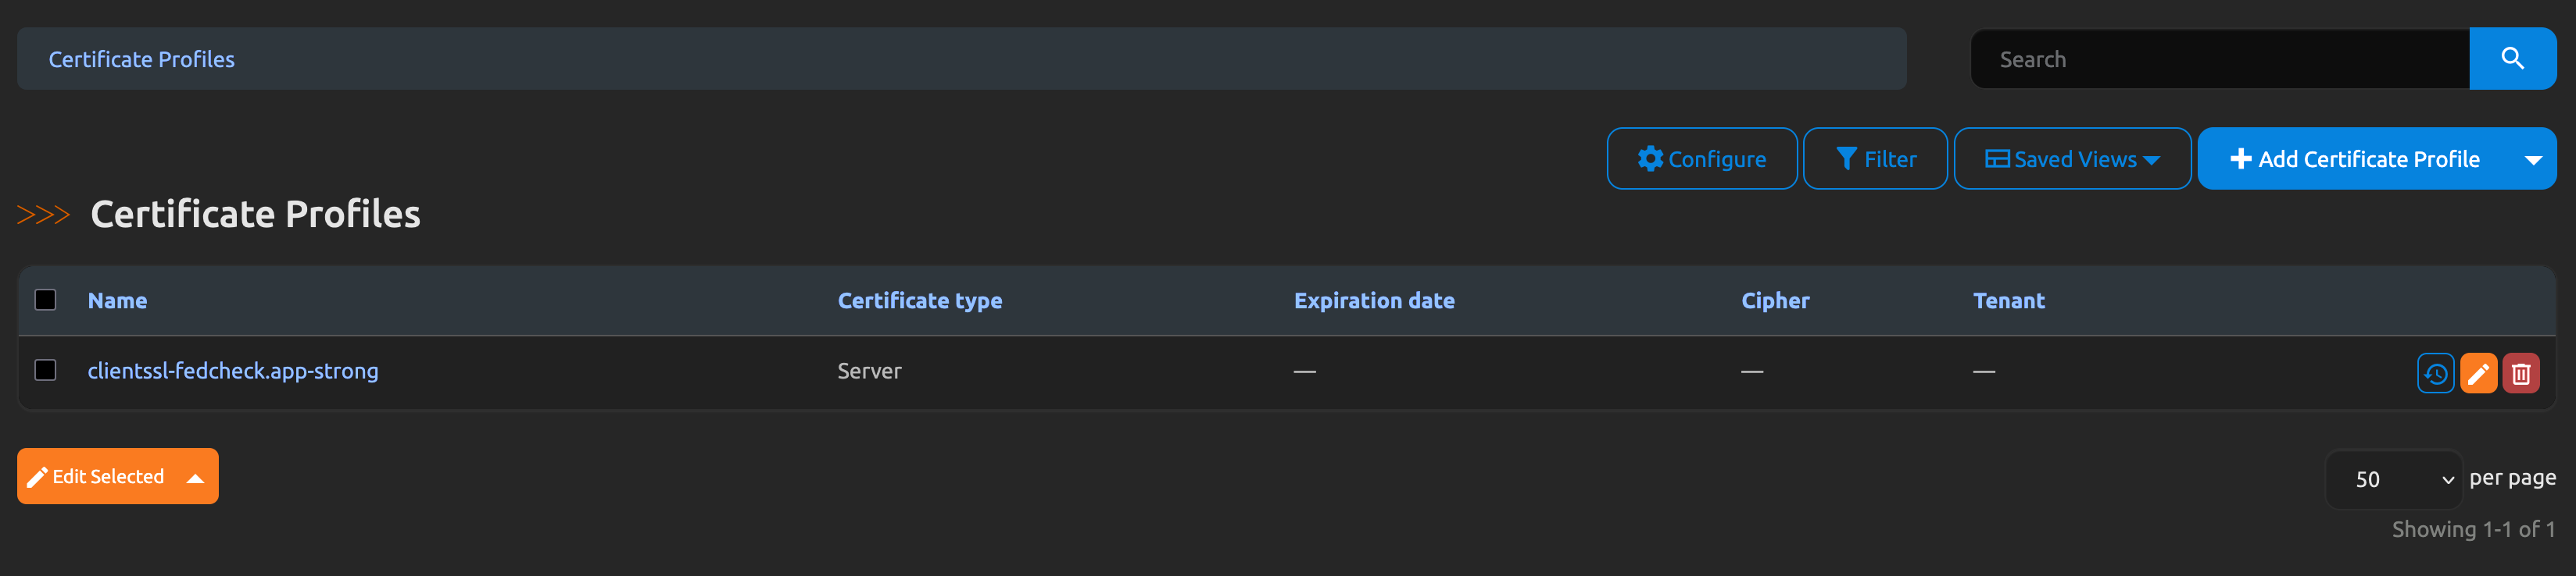
Task: Click the pencil icon on Edit Selected
Action: (x=37, y=477)
